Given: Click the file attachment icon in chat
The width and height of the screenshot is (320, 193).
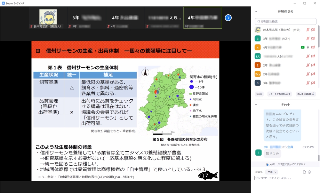Looking at the screenshot, I should (x=304, y=172).
